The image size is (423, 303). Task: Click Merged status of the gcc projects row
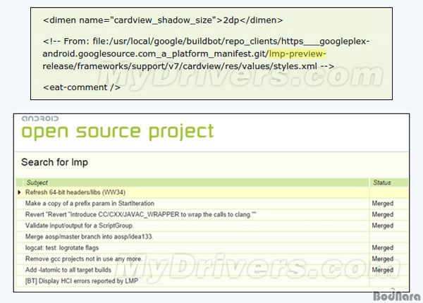coord(383,259)
